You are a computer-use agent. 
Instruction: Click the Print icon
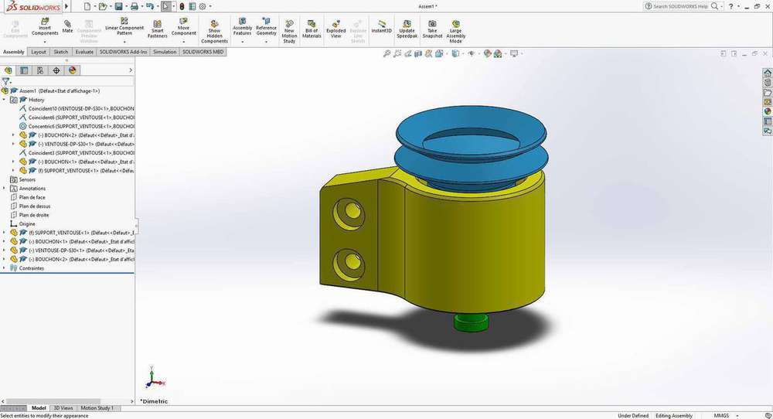tap(134, 6)
